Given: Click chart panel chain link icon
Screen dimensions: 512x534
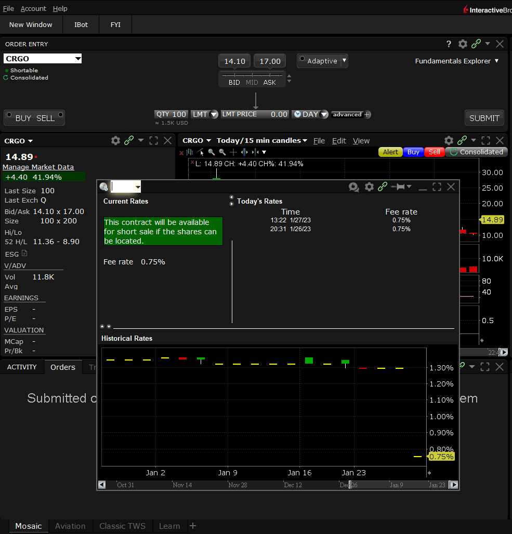Looking at the screenshot, I should 462,140.
